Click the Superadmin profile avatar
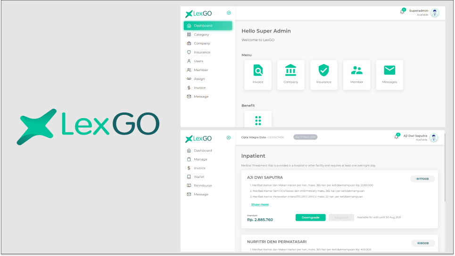455x256 pixels. pyautogui.click(x=435, y=12)
